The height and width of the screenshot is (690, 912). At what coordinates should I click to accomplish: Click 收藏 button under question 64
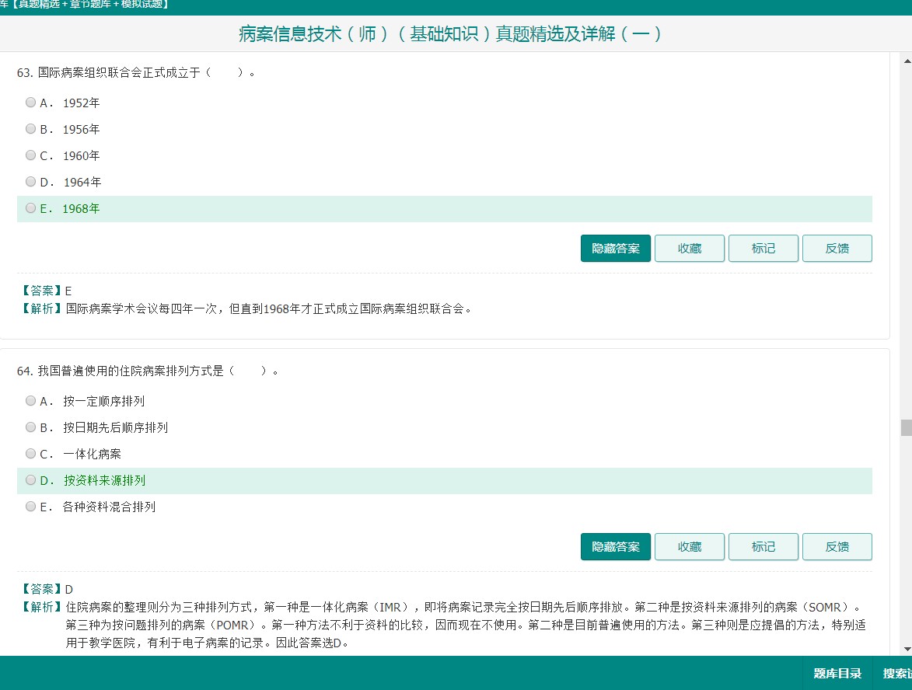click(689, 546)
